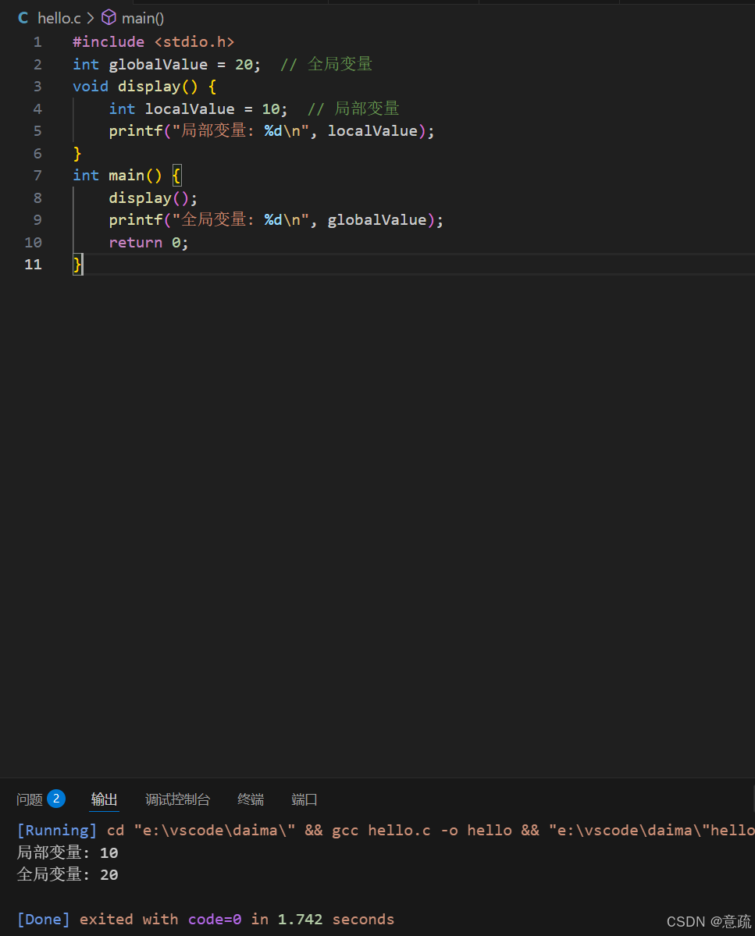
Task: Click the [Running] gcc command output line
Action: 386,830
